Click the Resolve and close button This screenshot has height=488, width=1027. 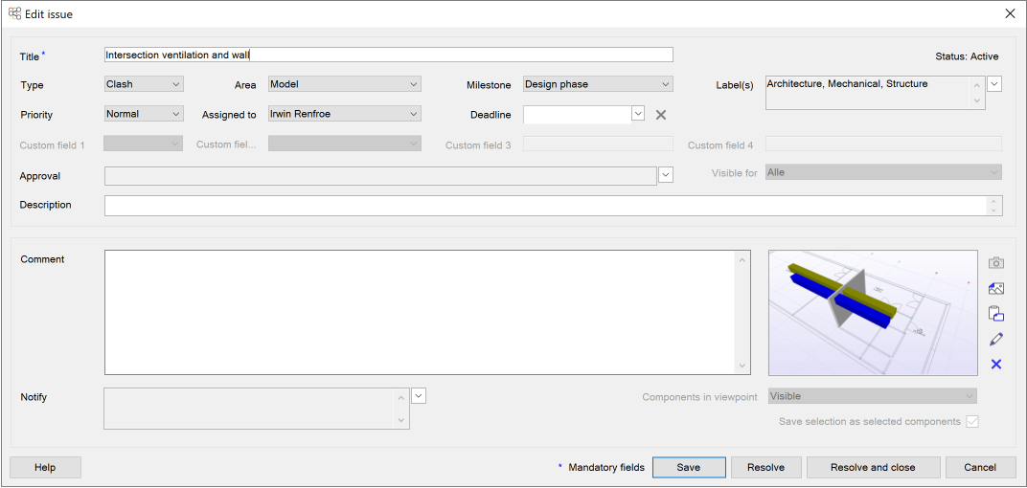coord(872,467)
